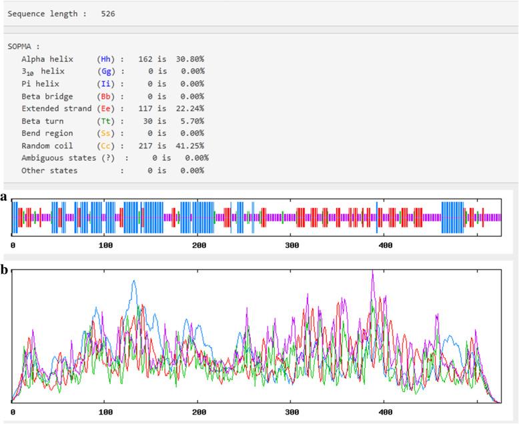
Task: Click the extended strand percentage 22.24%
Action: [190, 109]
